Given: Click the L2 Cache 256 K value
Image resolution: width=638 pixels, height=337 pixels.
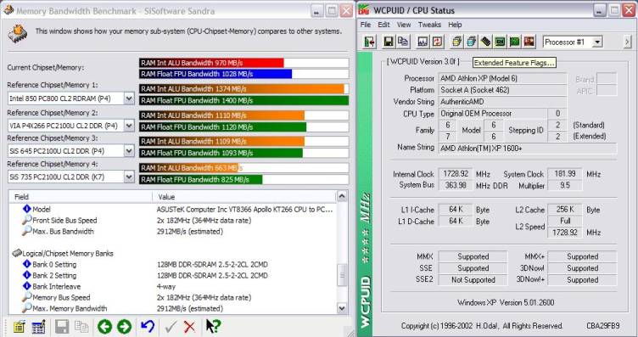Looking at the screenshot, I should pyautogui.click(x=565, y=209).
